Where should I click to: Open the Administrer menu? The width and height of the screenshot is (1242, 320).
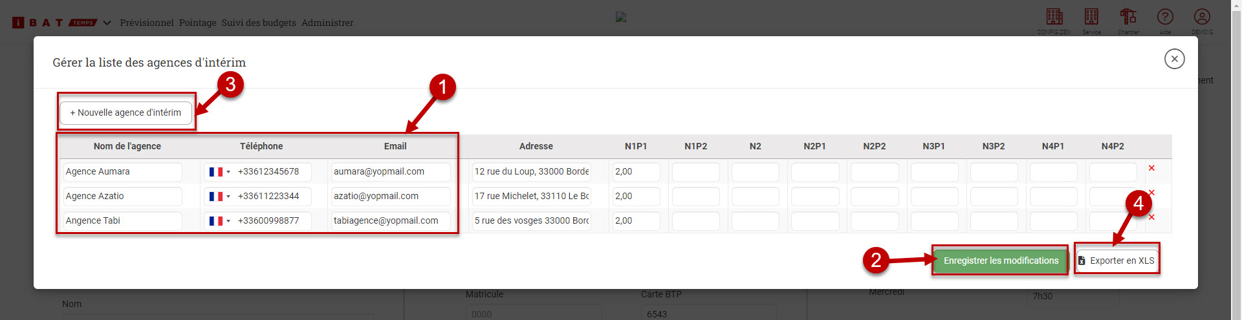click(x=327, y=23)
